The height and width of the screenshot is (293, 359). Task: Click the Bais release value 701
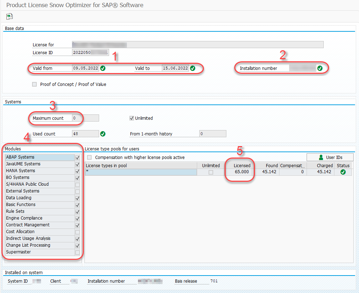coord(214,281)
